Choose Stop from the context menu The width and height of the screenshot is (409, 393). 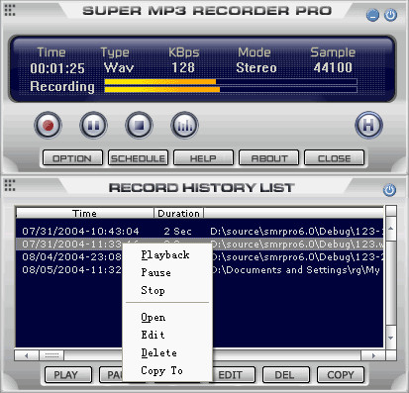point(167,291)
